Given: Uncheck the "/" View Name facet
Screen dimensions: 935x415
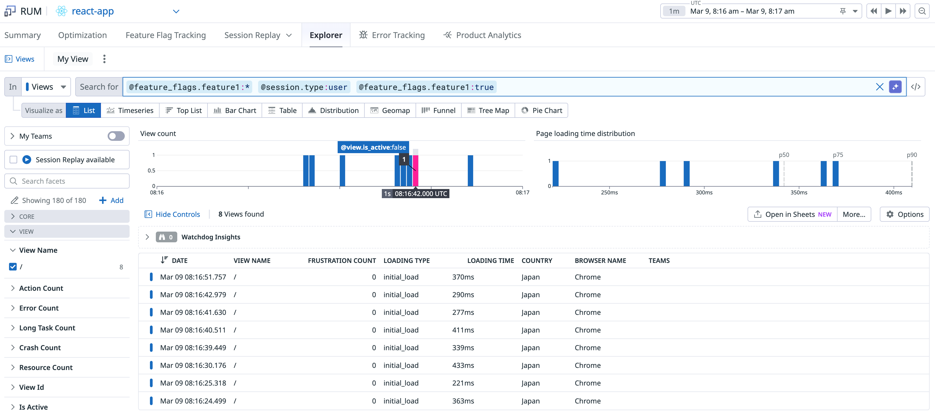Looking at the screenshot, I should (13, 267).
